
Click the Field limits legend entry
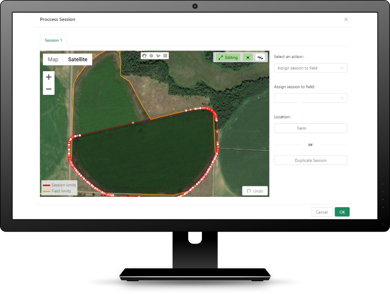click(x=57, y=191)
